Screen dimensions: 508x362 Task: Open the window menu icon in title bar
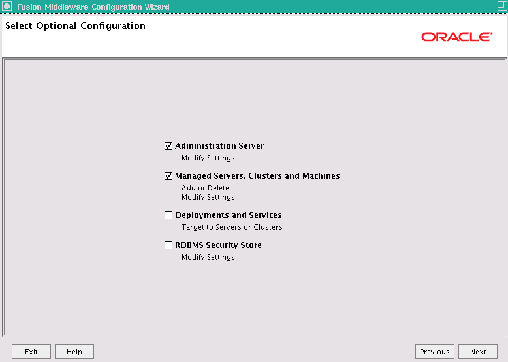(7, 6)
